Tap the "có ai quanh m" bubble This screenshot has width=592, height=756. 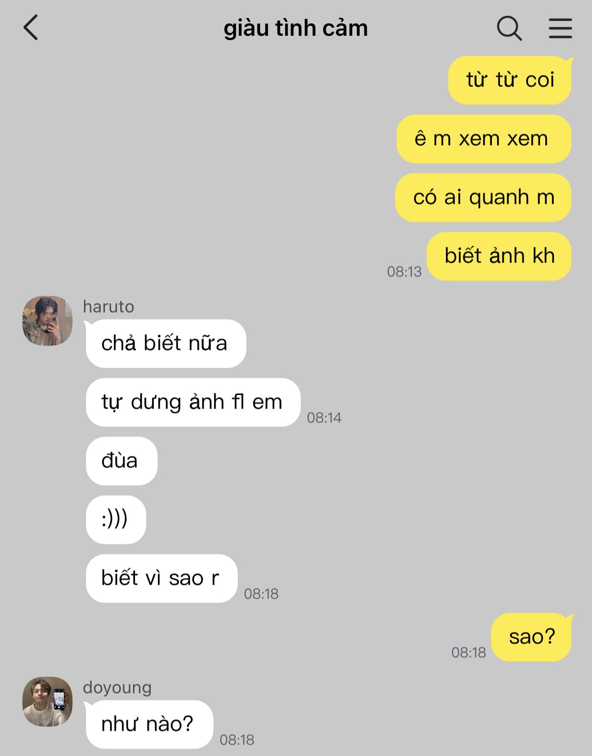coord(483,197)
